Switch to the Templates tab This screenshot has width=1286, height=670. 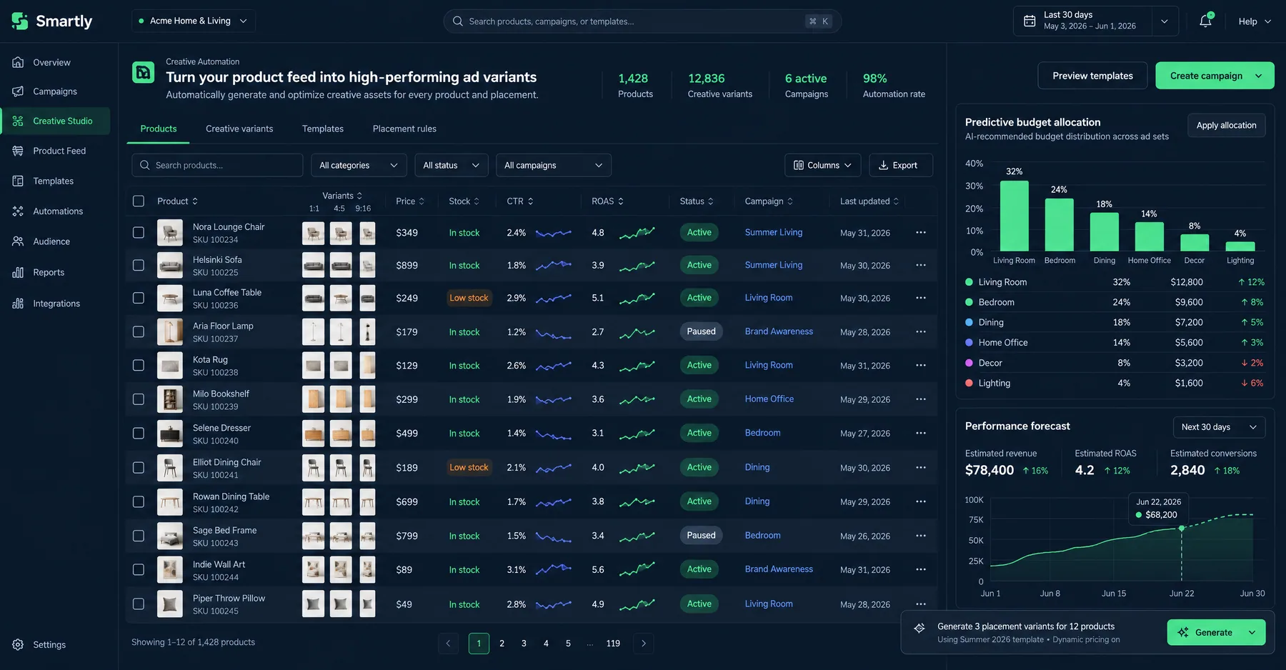[x=323, y=129]
